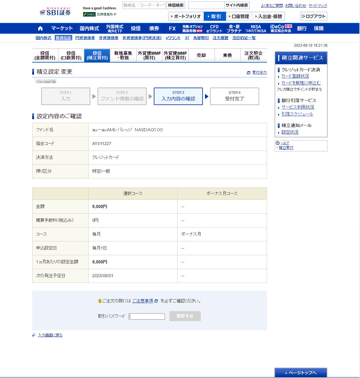Switch to the 売却 tab
The height and width of the screenshot is (378, 360).
pyautogui.click(x=201, y=55)
